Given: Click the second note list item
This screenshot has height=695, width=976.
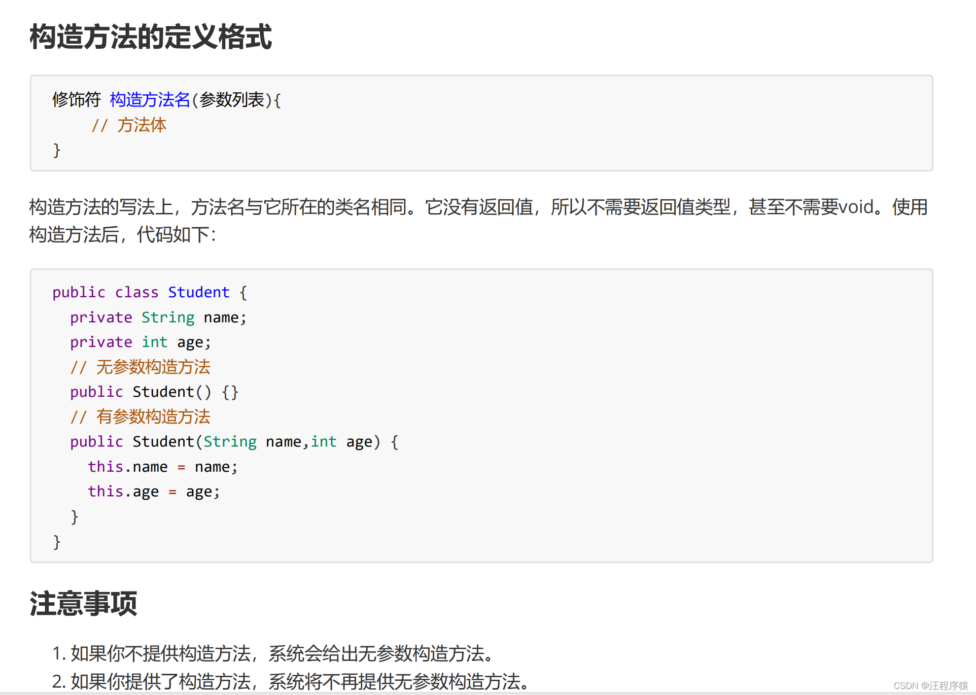Looking at the screenshot, I should point(291,682).
